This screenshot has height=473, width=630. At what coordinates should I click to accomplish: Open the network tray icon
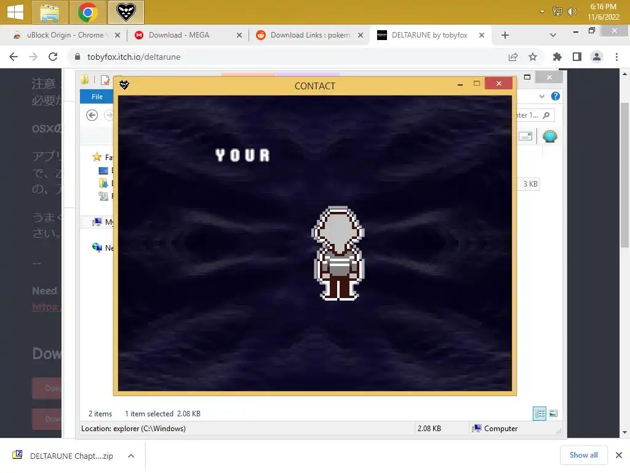[557, 12]
